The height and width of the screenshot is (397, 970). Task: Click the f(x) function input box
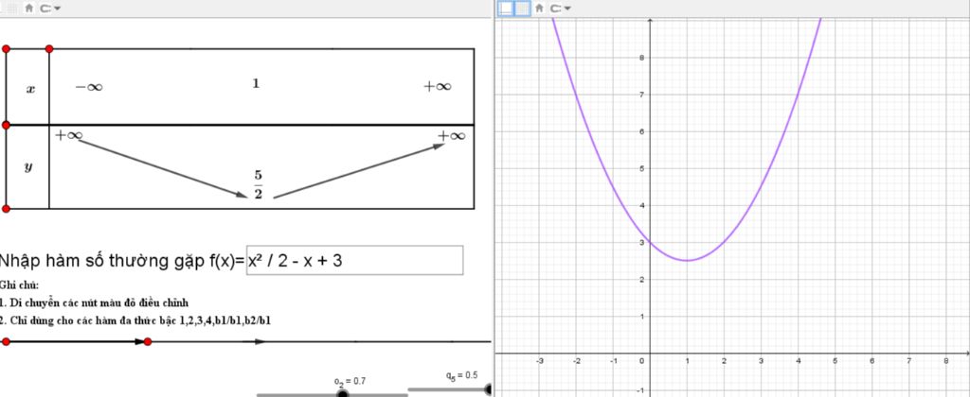[x=354, y=260]
